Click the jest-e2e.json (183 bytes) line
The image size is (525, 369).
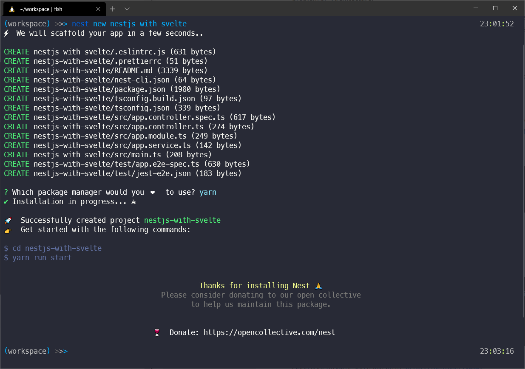123,173
